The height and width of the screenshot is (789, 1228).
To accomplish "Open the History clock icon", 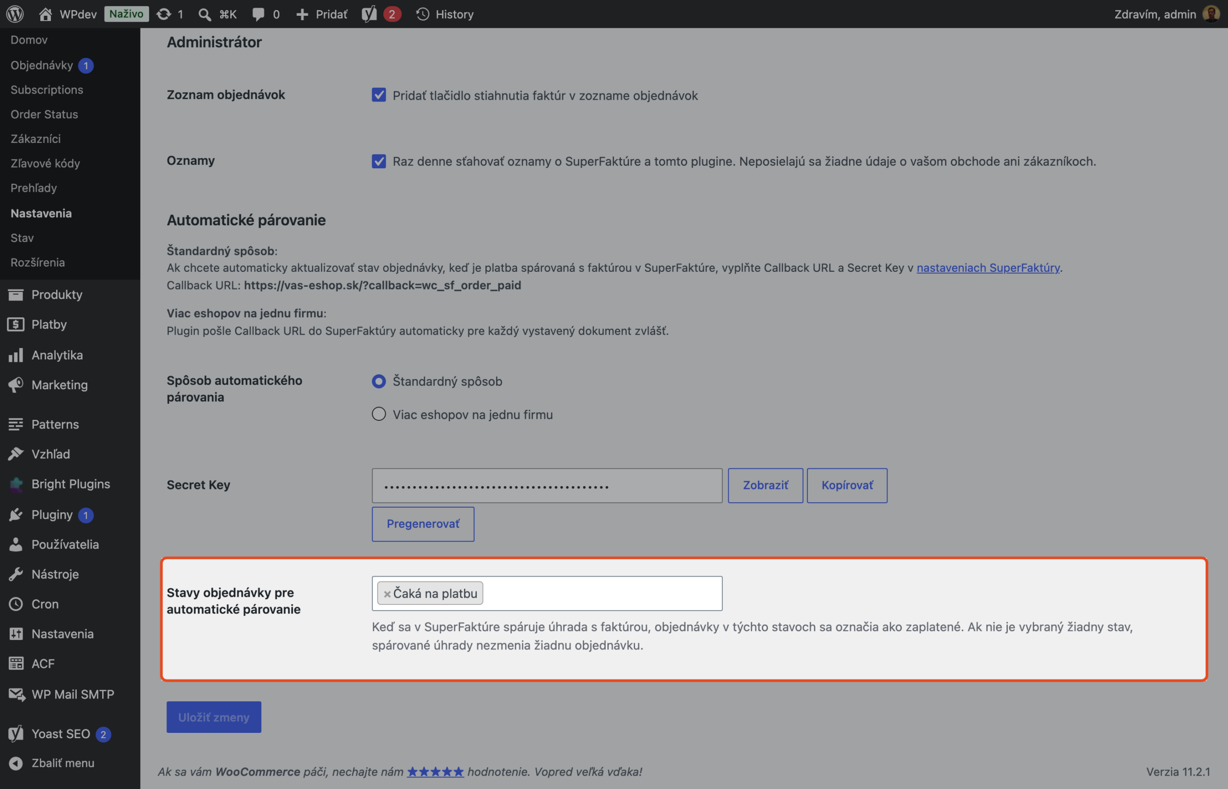I will pos(423,14).
